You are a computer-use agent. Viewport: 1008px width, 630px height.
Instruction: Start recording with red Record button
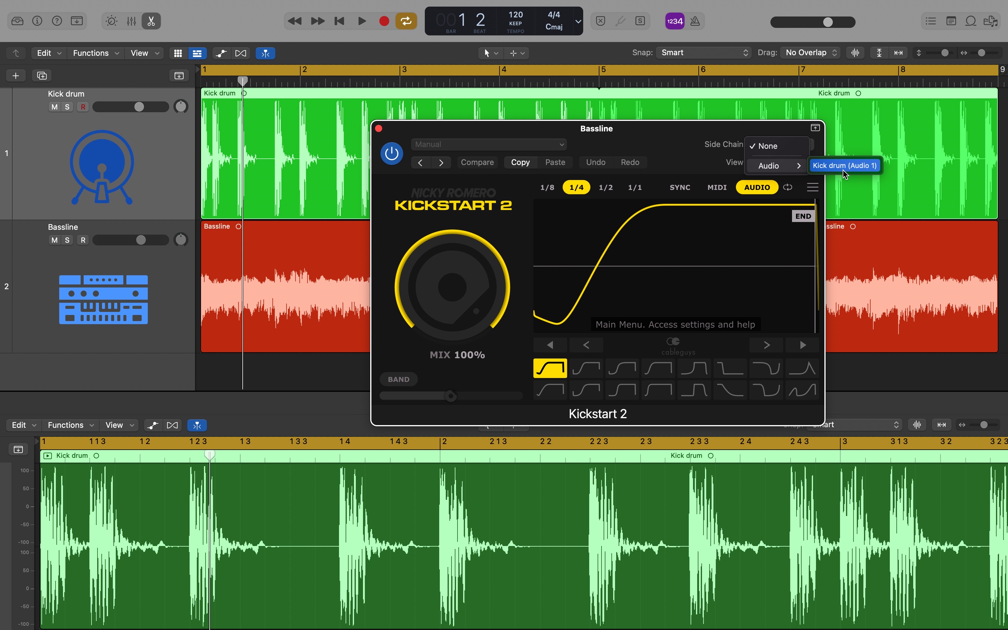384,21
